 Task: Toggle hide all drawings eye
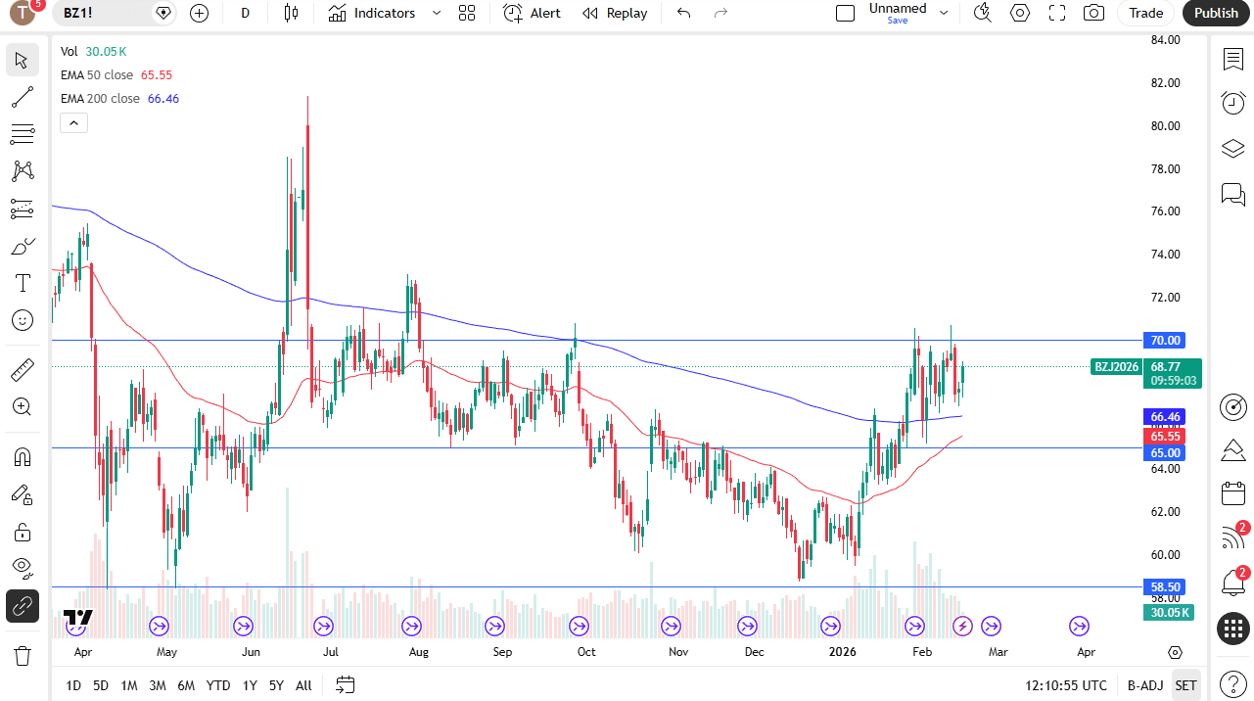point(23,568)
